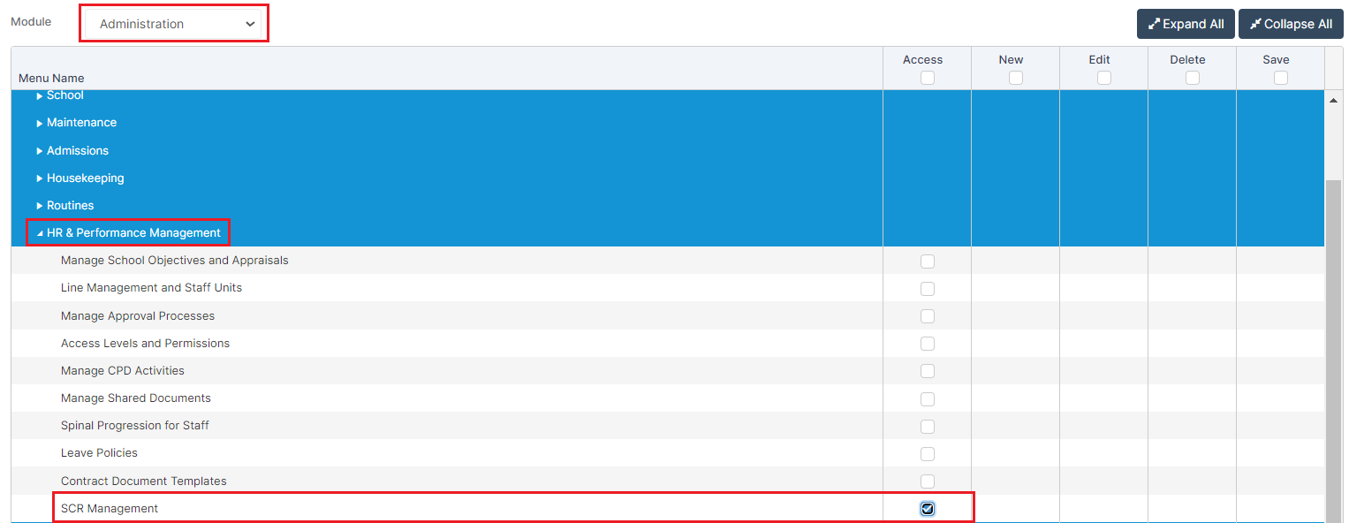1349x523 pixels.
Task: Tick the Save column header checkbox
Action: click(x=1280, y=78)
